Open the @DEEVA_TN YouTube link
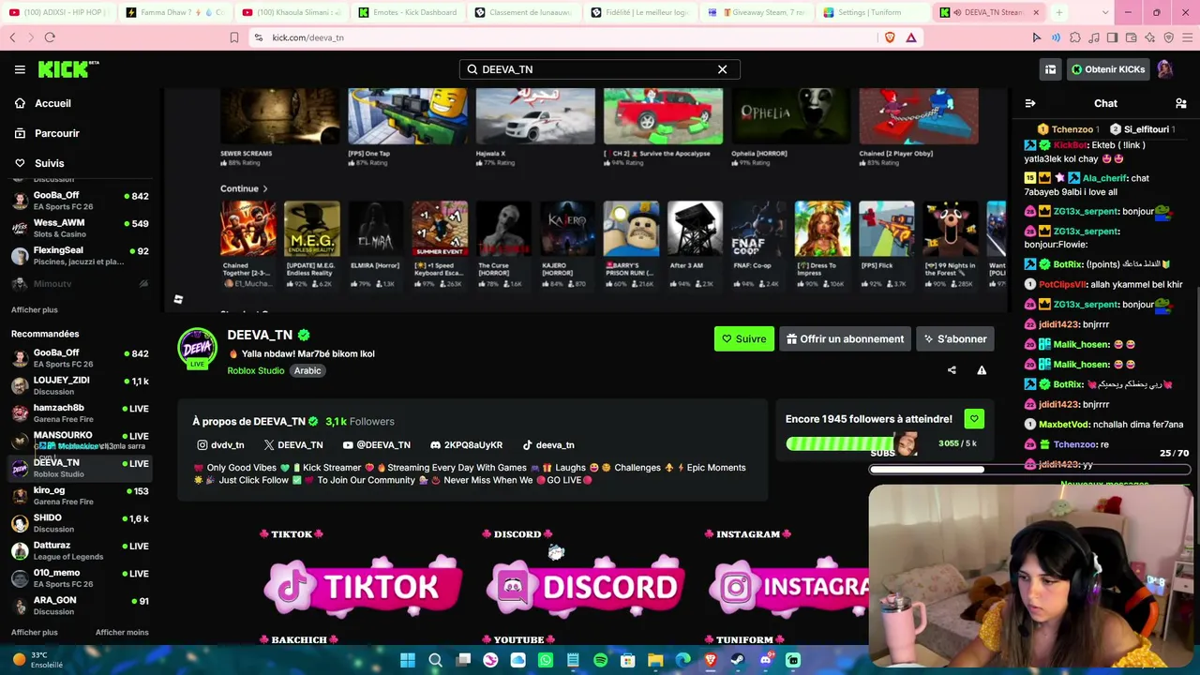Screen dimensions: 1200x675 (x=376, y=445)
